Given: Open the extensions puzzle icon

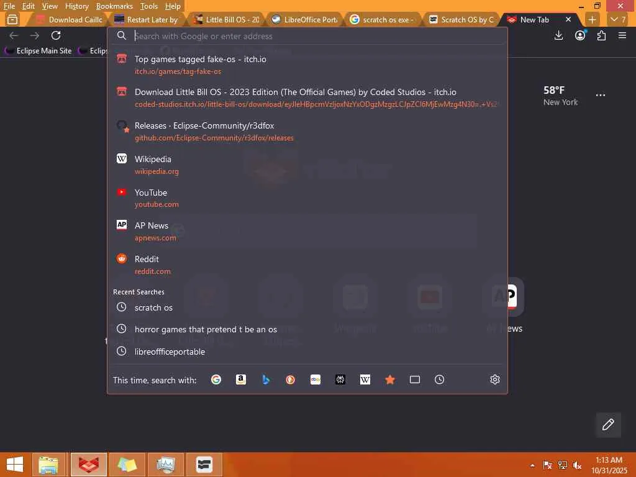Looking at the screenshot, I should tap(601, 35).
